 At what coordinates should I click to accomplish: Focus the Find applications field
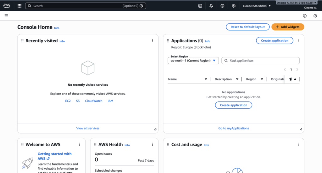[260, 61]
